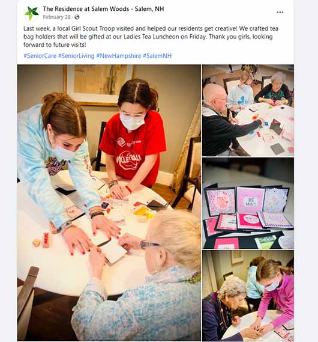Click the public globe privacy icon
Viewport: 318px width, 342px height.
tap(77, 17)
